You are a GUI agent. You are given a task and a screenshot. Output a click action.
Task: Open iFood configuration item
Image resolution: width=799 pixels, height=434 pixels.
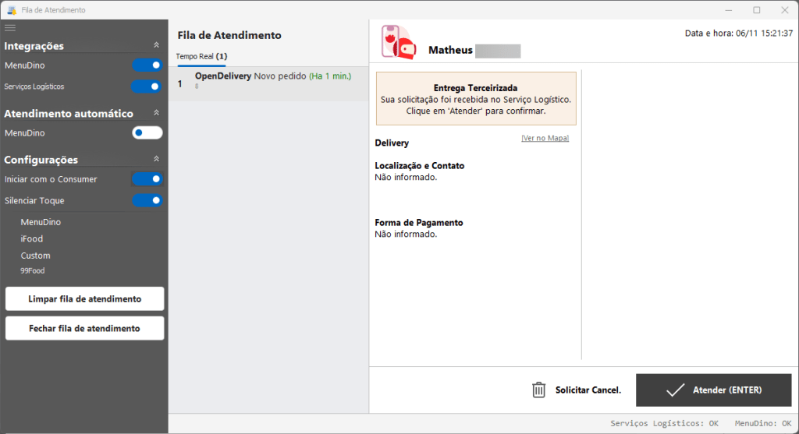tap(33, 239)
